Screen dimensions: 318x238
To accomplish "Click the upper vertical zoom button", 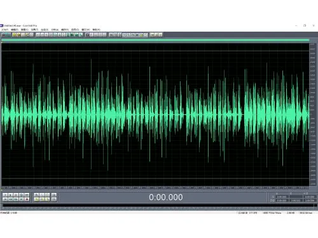I will (54, 195).
